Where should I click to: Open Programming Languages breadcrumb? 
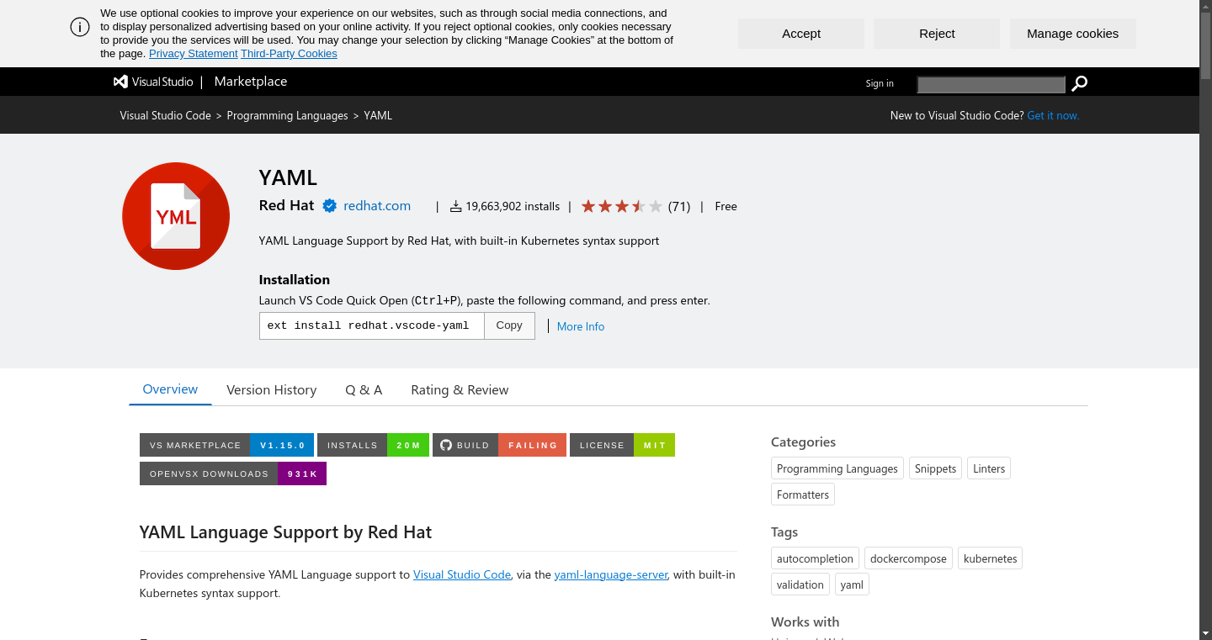287,115
